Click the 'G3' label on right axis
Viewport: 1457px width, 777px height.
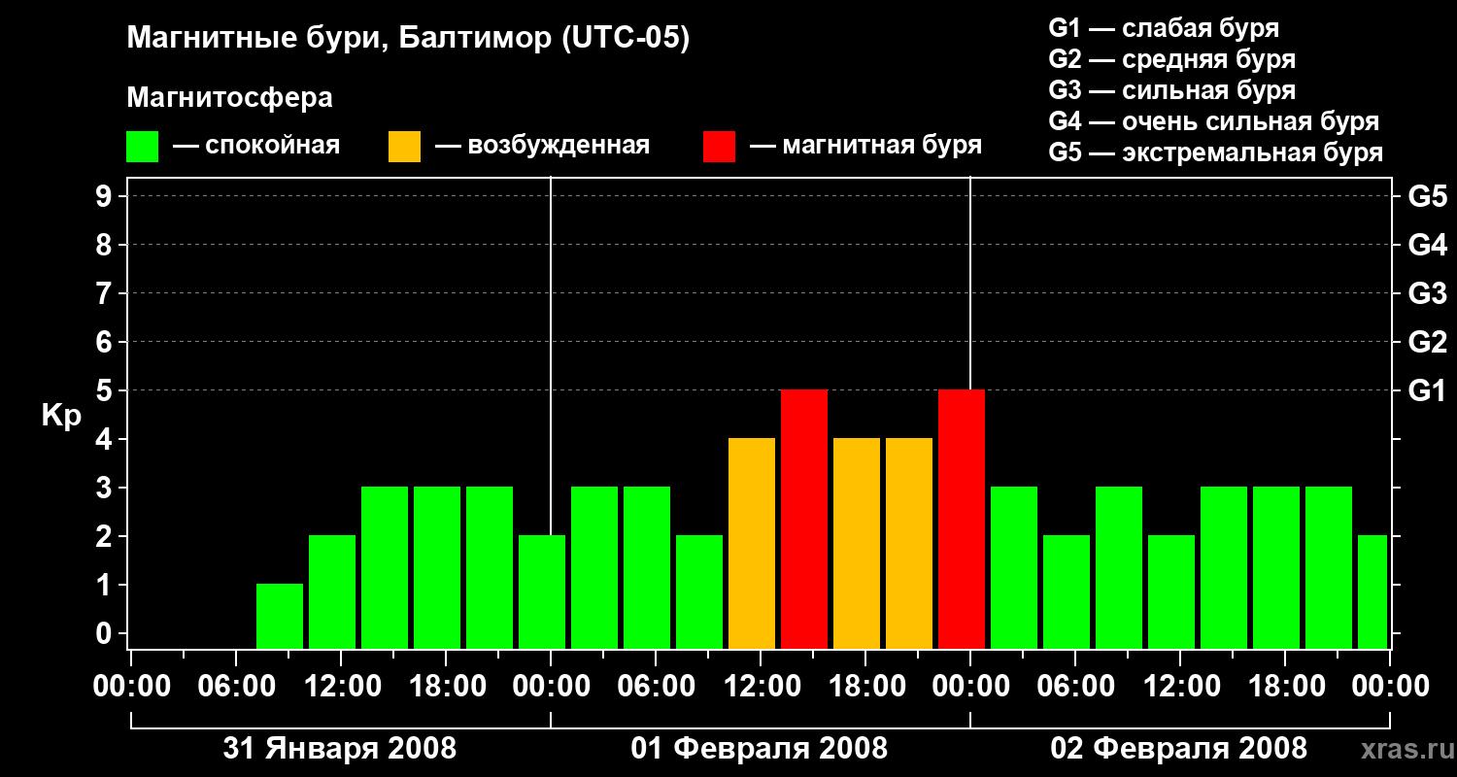point(1428,293)
